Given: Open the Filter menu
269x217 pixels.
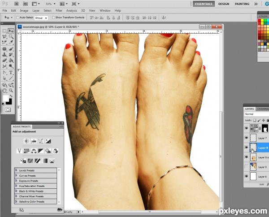Looking at the screenshot, I should point(59,11).
